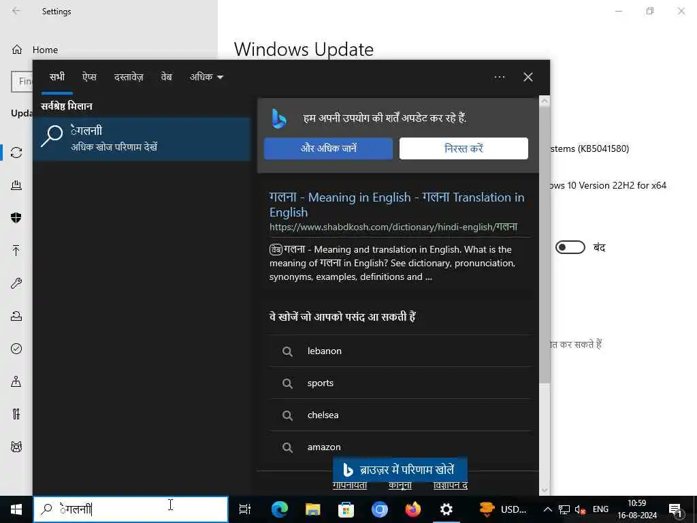Viewport: 697px width, 523px height.
Task: Click the Find a setting box in Settings
Action: pyautogui.click(x=22, y=82)
